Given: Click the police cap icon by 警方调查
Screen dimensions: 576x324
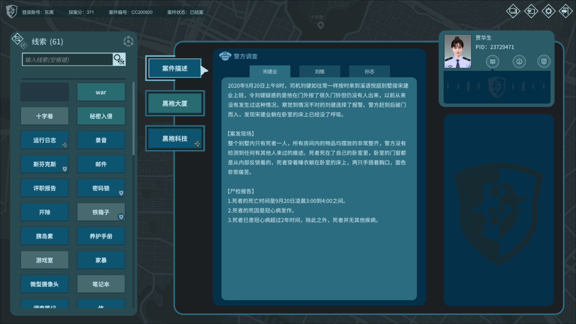Looking at the screenshot, I should (x=225, y=56).
